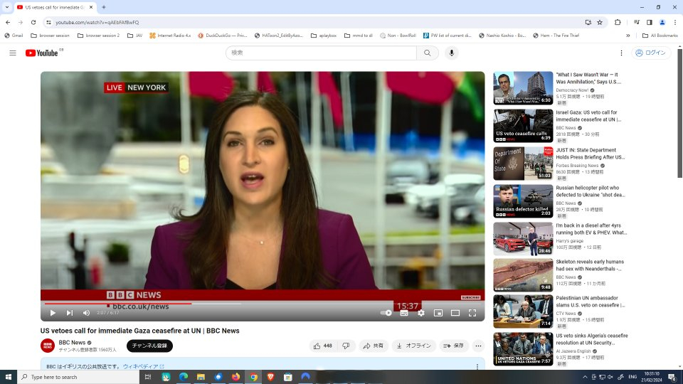This screenshot has width=683, height=384.
Task: Open a new tab with plus button
Action: (104, 7)
